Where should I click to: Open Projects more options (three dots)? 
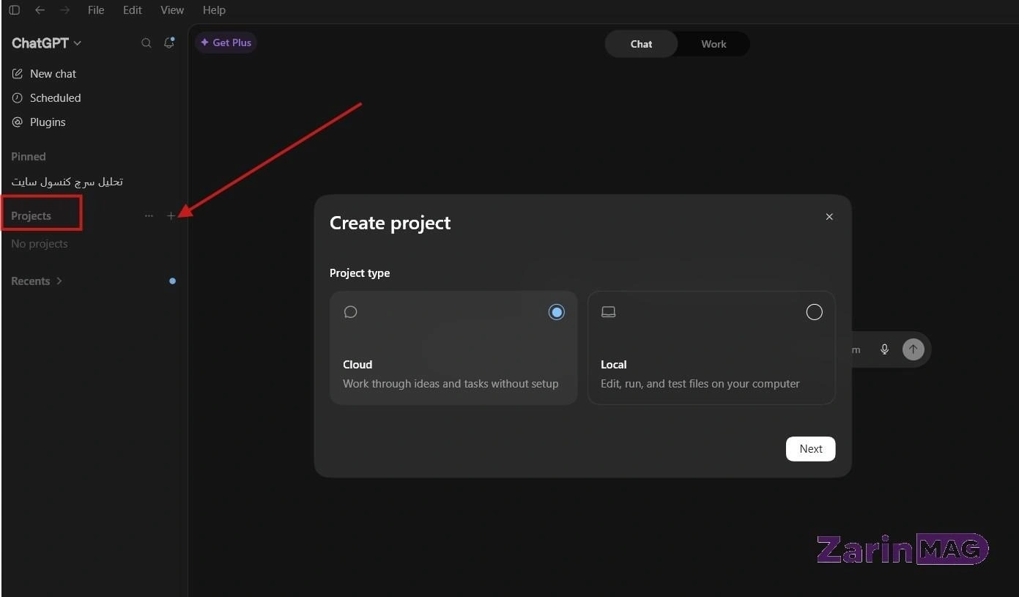(x=149, y=216)
